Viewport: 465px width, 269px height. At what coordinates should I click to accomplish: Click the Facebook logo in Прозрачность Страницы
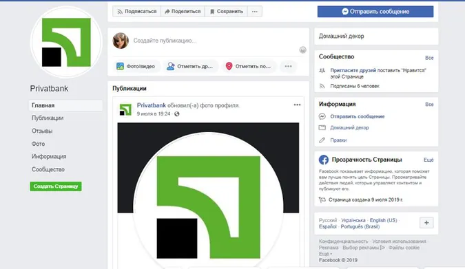click(324, 160)
